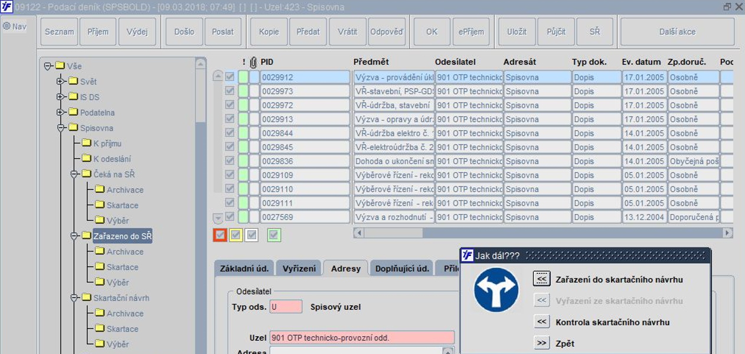This screenshot has width=745, height=354.
Task: Collapse the Zařazeno do SŘ node
Action: (x=74, y=236)
